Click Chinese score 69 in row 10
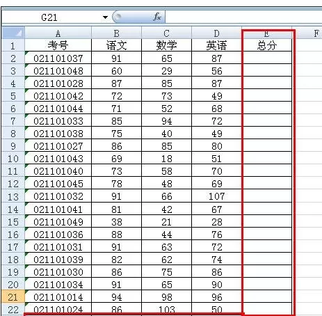The height and width of the screenshot is (316, 322). (117, 158)
